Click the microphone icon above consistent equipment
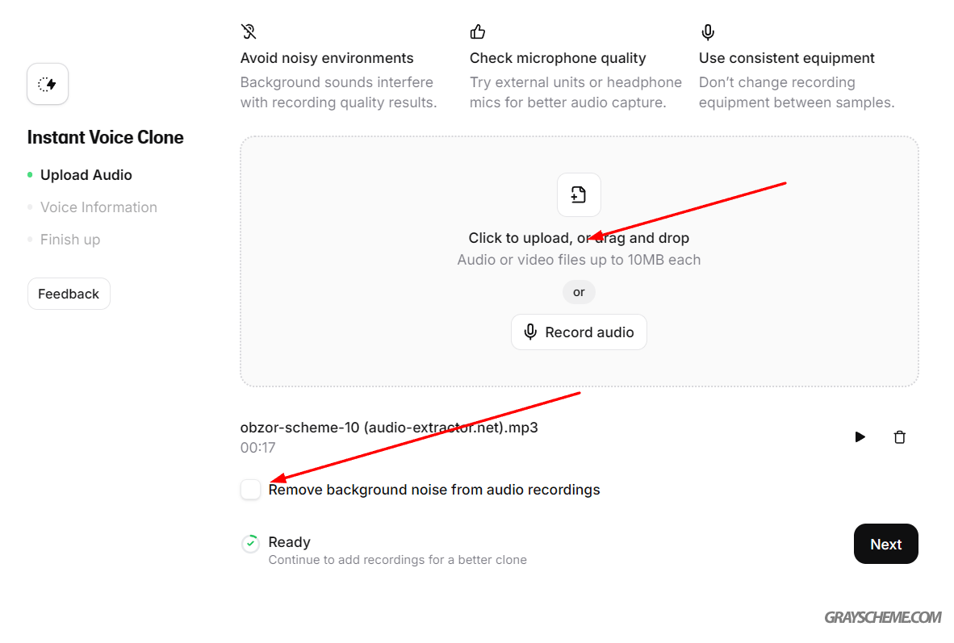Image resolution: width=954 pixels, height=643 pixels. click(708, 32)
